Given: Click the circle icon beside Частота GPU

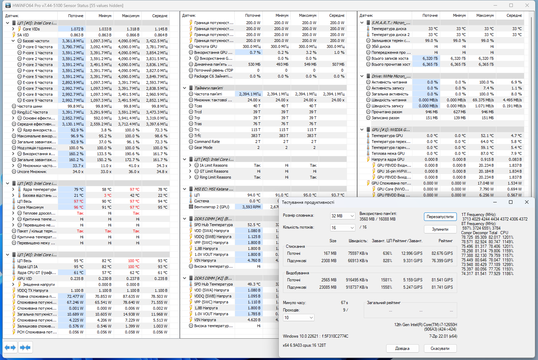Looking at the screenshot, I should point(191,46).
